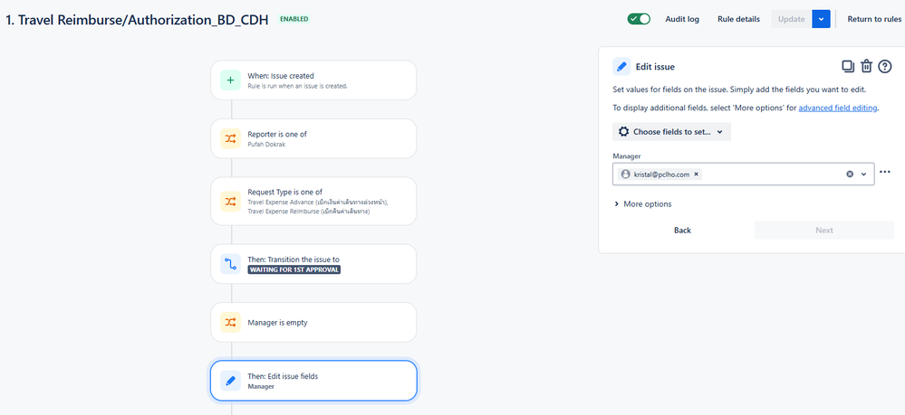
Task: Click the duplicate component icon
Action: (847, 66)
